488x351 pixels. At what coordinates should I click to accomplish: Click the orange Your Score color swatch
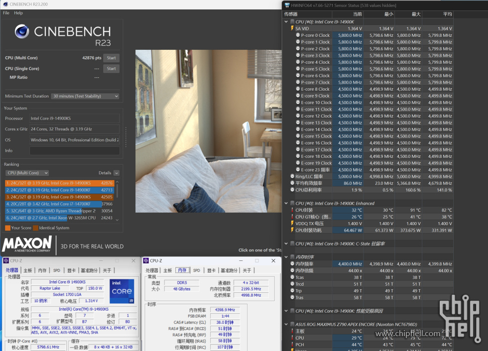[8, 228]
